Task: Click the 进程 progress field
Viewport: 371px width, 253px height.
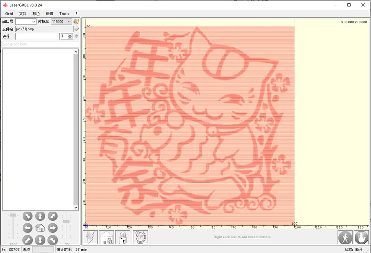Action: 37,36
